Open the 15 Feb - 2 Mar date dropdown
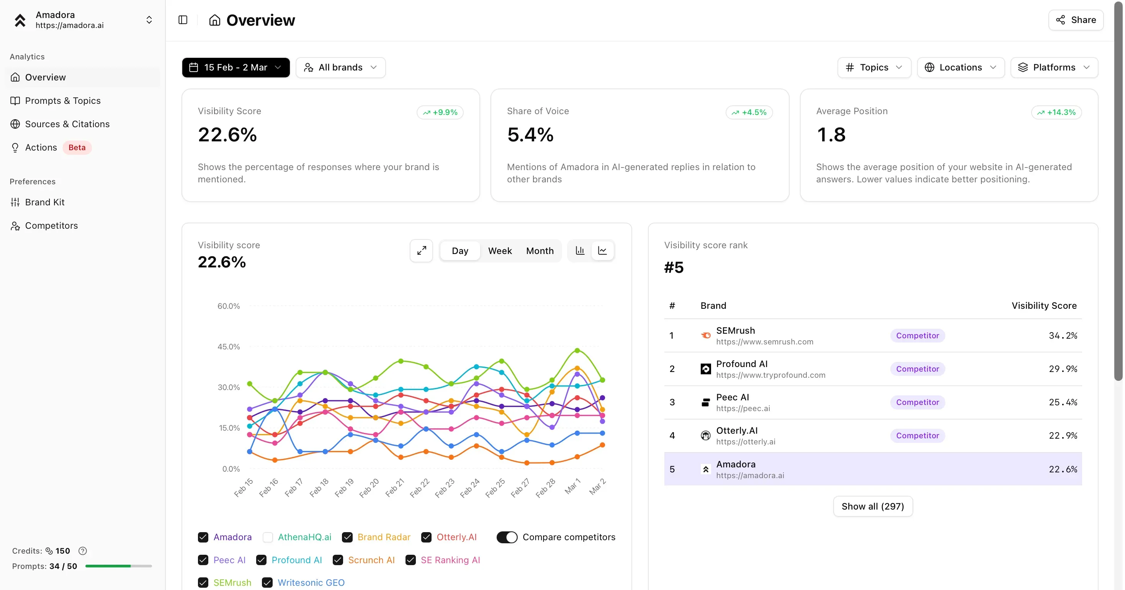The image size is (1125, 590). (236, 67)
